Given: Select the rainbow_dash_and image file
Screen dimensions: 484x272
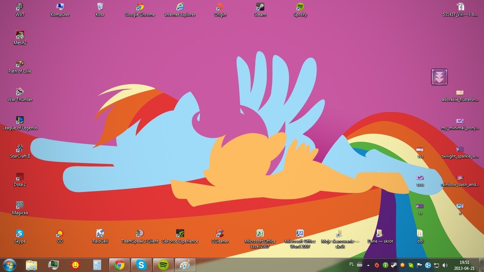Looking at the screenshot, I should (460, 180).
